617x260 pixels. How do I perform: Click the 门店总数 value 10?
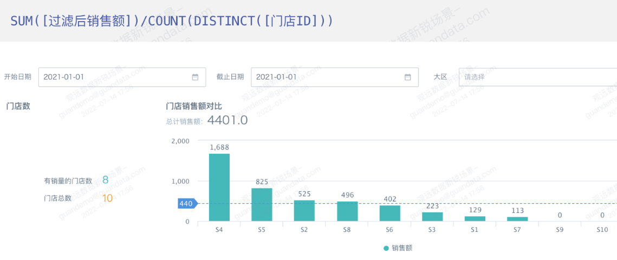point(107,198)
